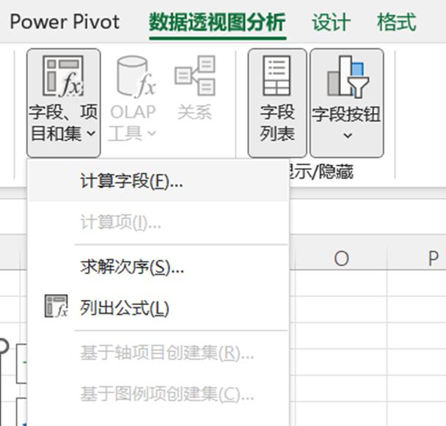Select column O header

341,258
